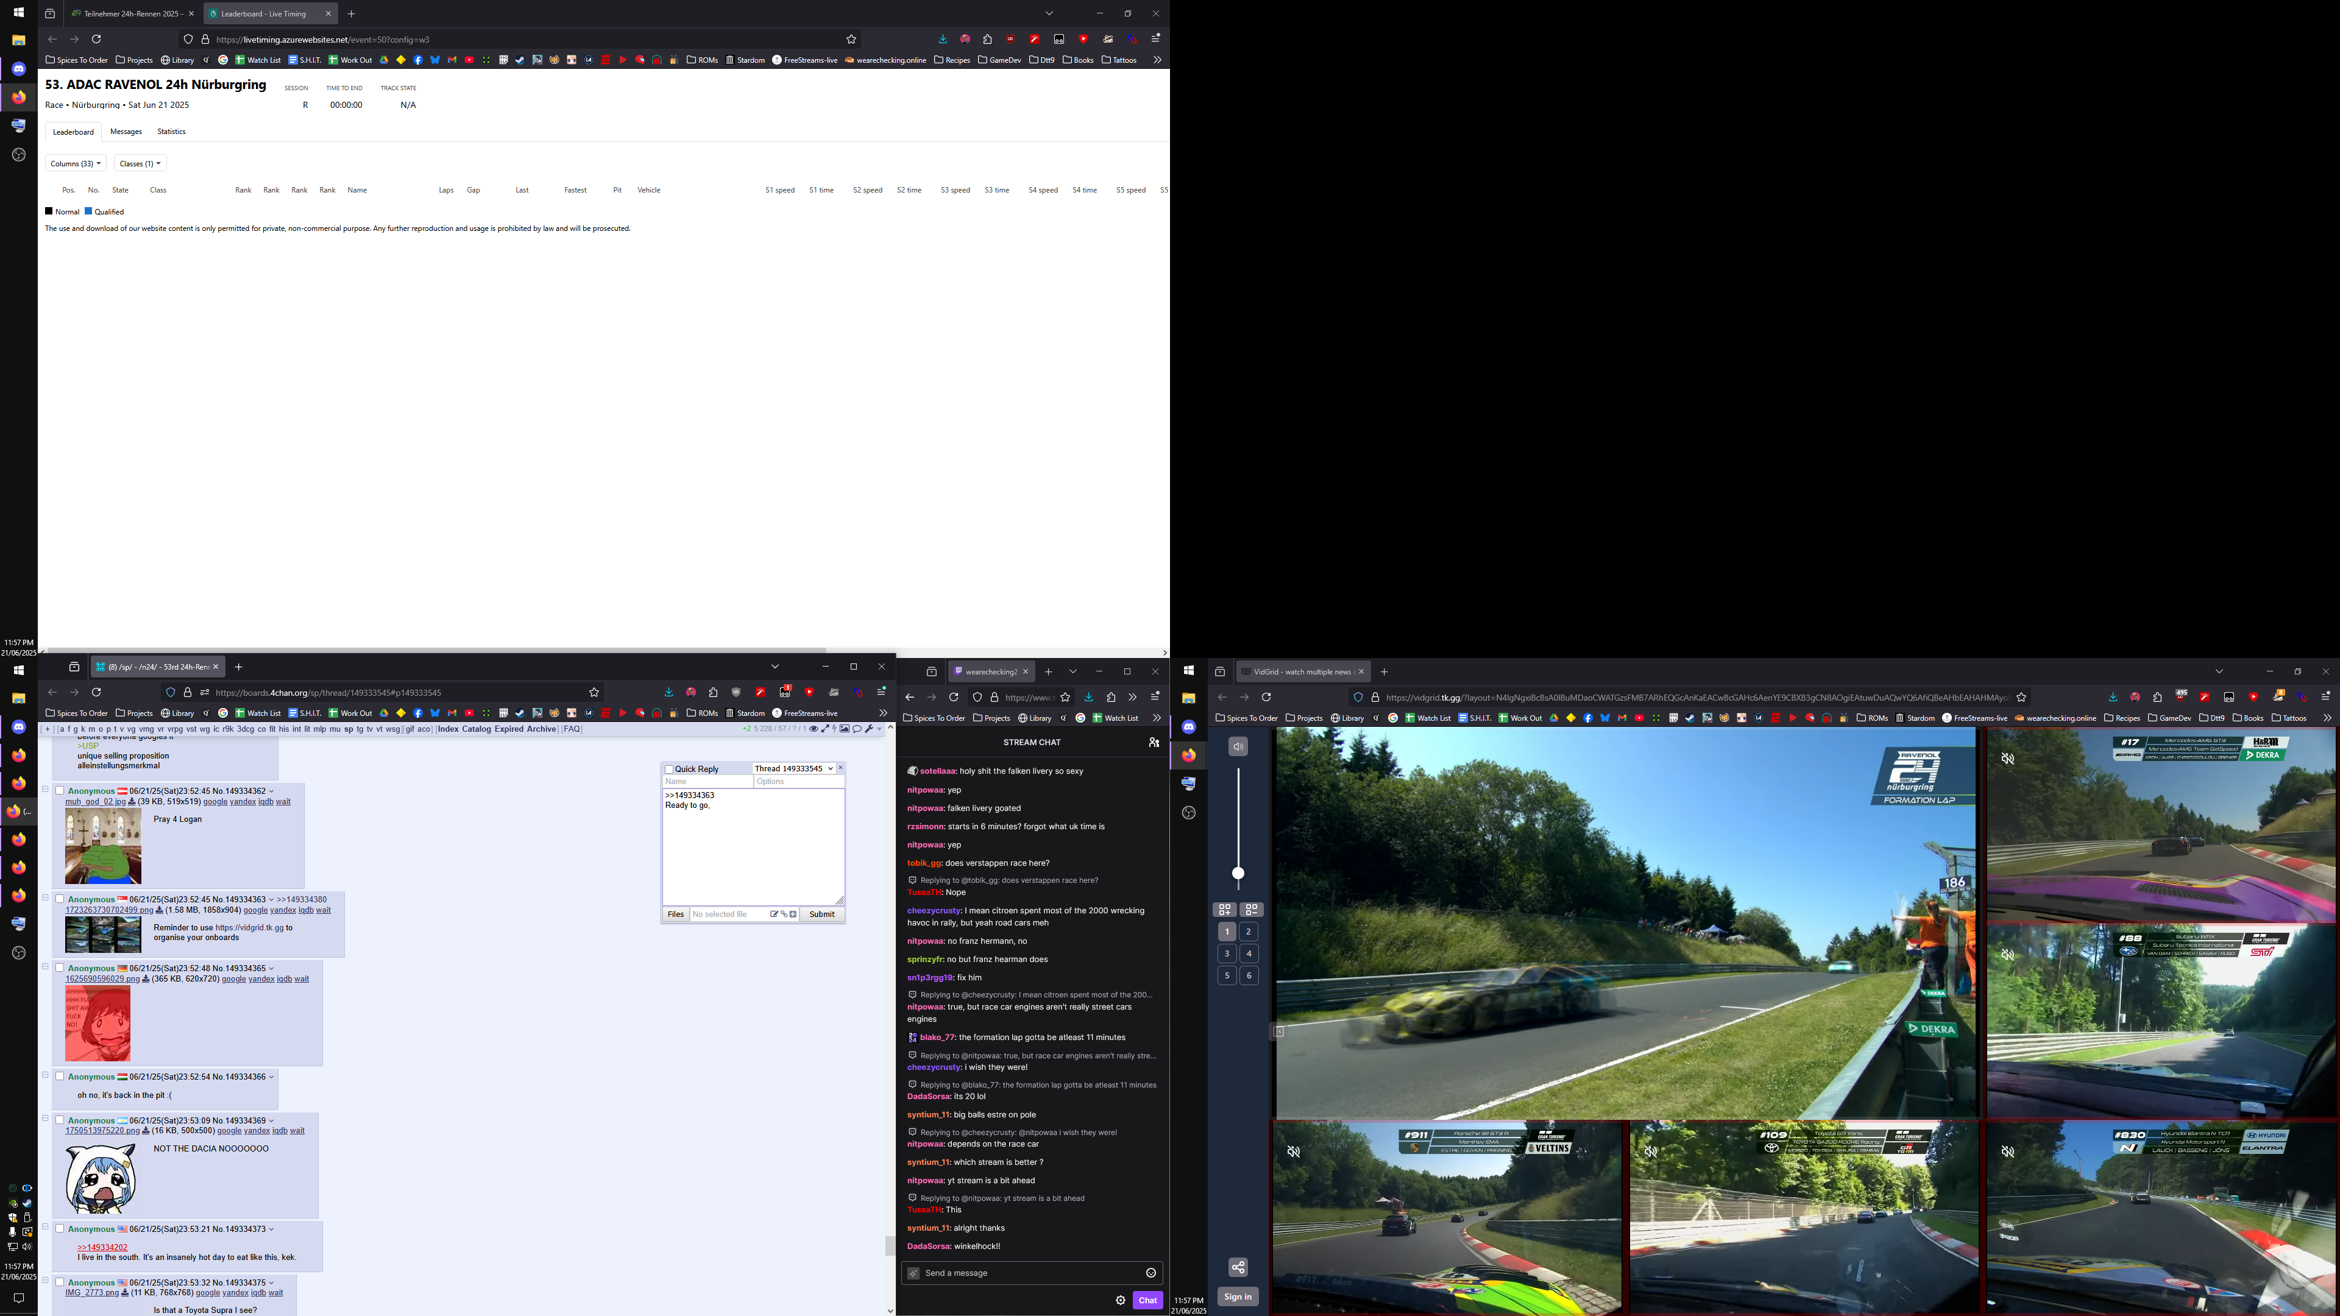Click the add stream grid icon in VidGrid
Image resolution: width=2340 pixels, height=1316 pixels.
point(1224,909)
